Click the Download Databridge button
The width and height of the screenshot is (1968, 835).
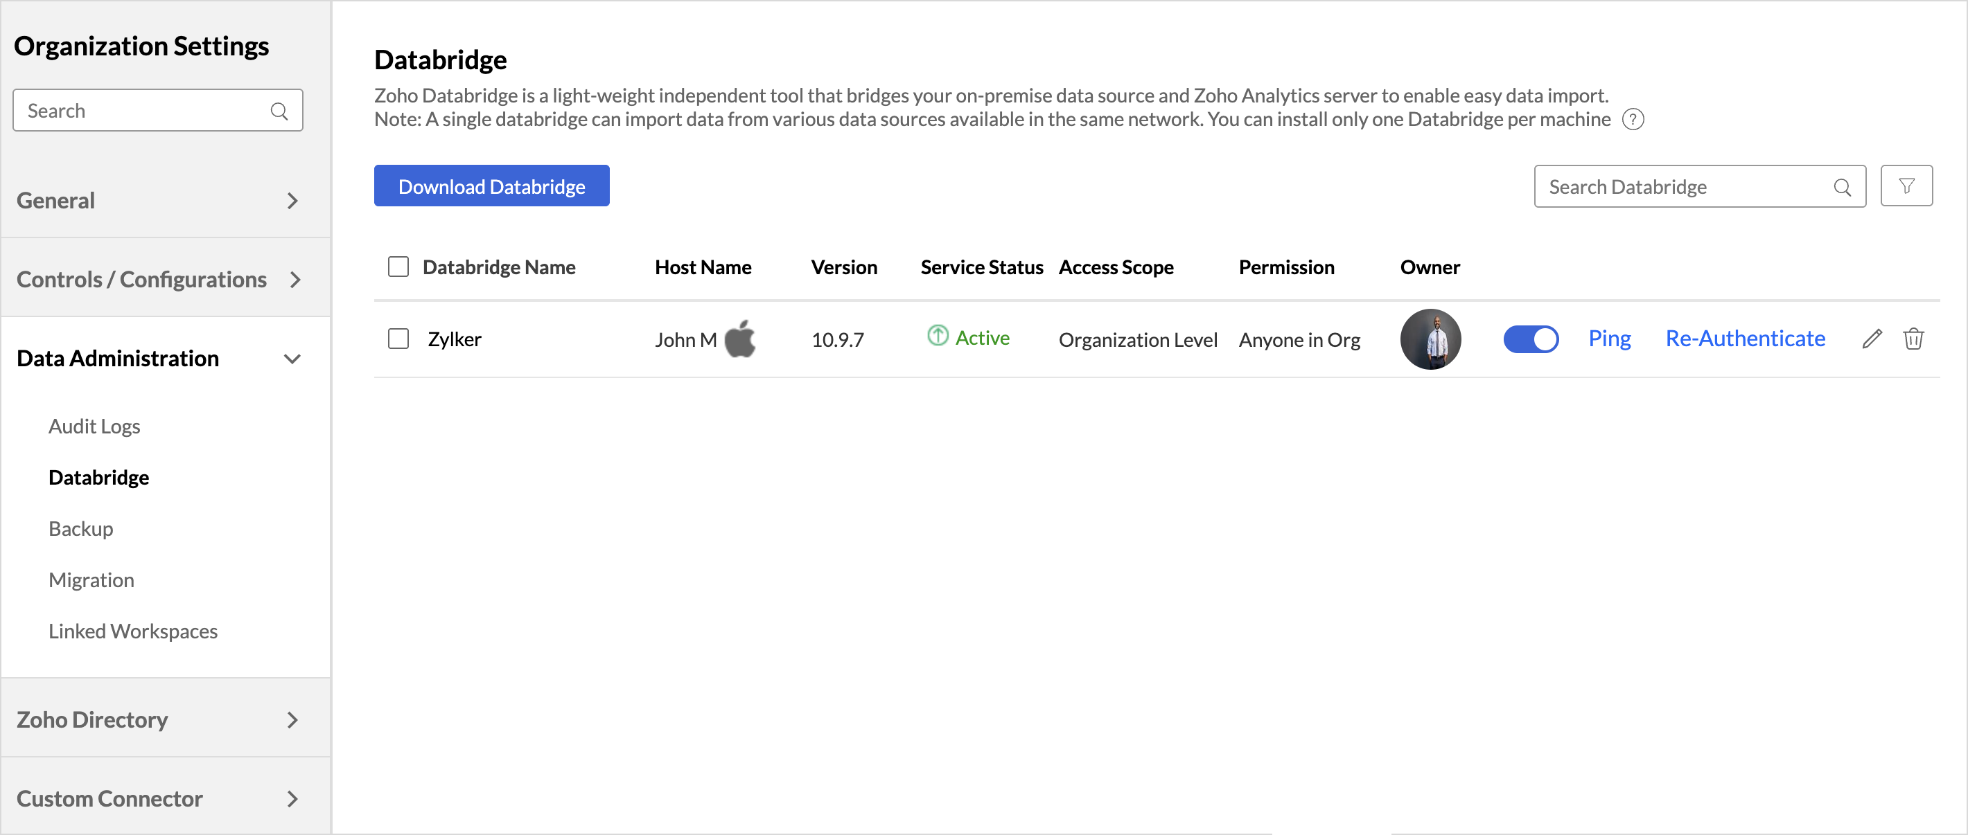pos(491,186)
